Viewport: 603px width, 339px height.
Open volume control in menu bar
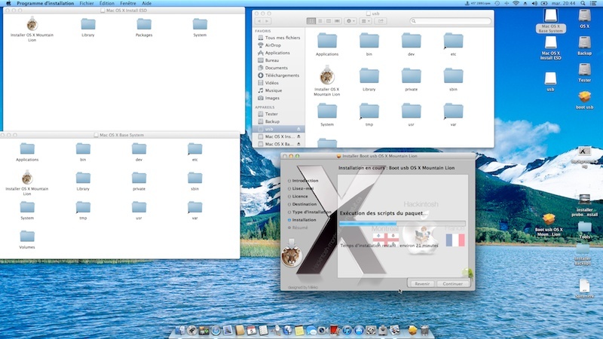point(534,3)
